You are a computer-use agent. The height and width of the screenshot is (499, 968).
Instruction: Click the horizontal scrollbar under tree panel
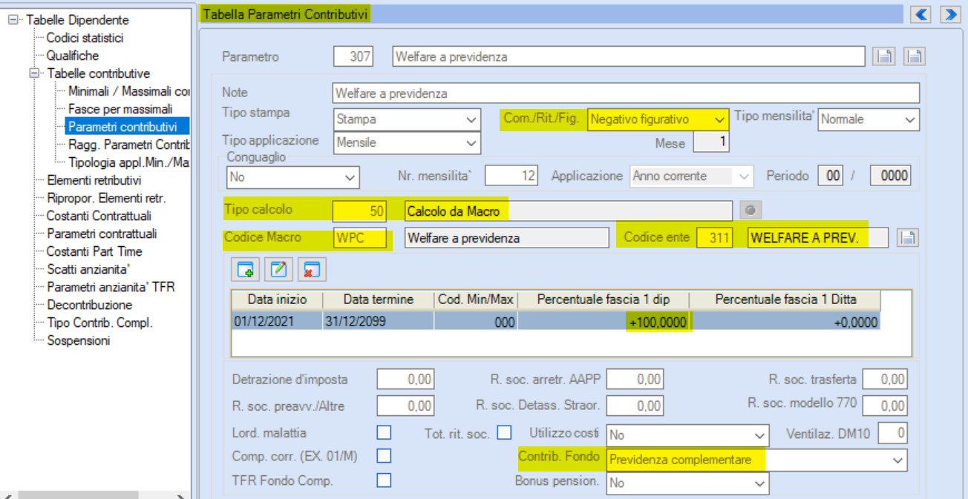pyautogui.click(x=95, y=495)
